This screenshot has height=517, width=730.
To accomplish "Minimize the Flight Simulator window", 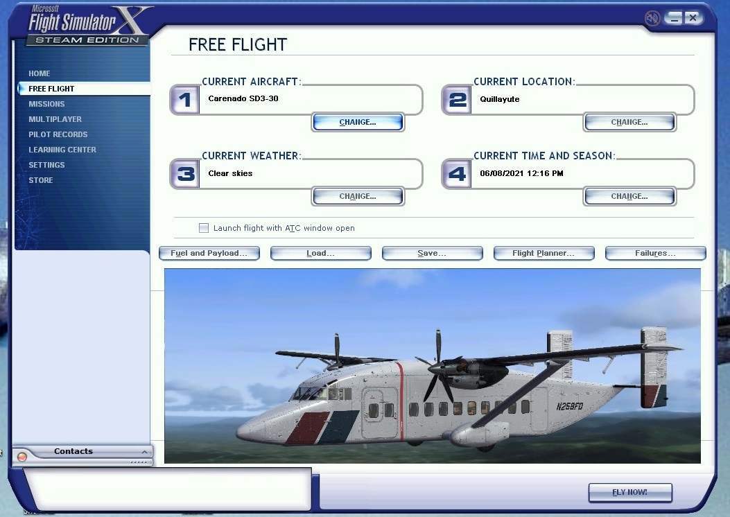I will pos(674,18).
